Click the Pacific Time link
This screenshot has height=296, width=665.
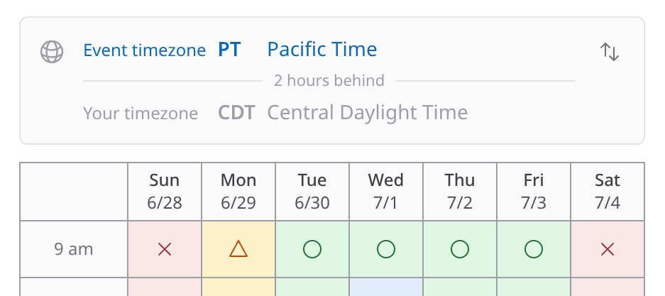(x=322, y=49)
